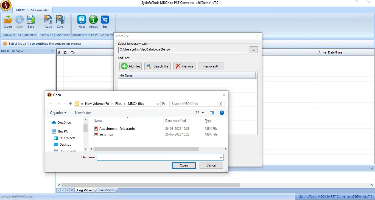The width and height of the screenshot is (375, 200).
Task: Click the attachment column header icon
Action: tap(58, 52)
